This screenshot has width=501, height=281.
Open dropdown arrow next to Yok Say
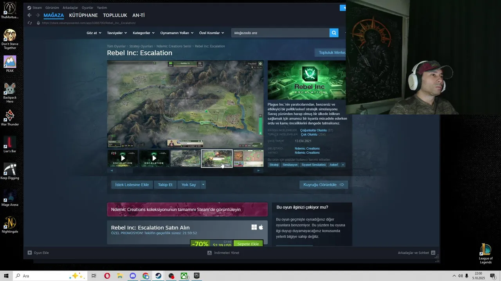(203, 185)
